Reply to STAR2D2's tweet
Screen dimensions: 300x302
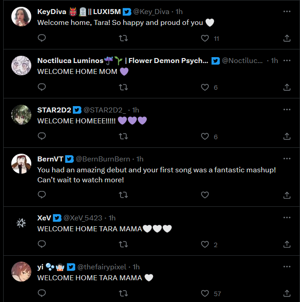(x=42, y=136)
